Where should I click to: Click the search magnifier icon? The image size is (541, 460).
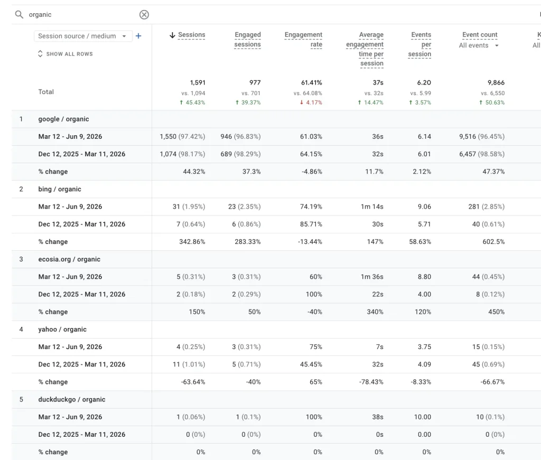click(19, 14)
